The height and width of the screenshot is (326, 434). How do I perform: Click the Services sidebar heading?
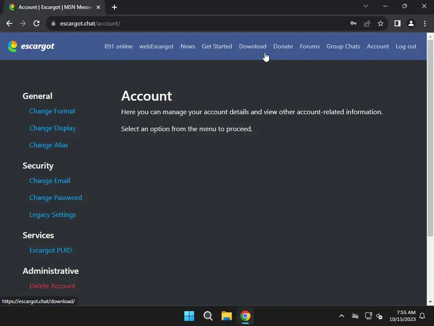pos(38,235)
